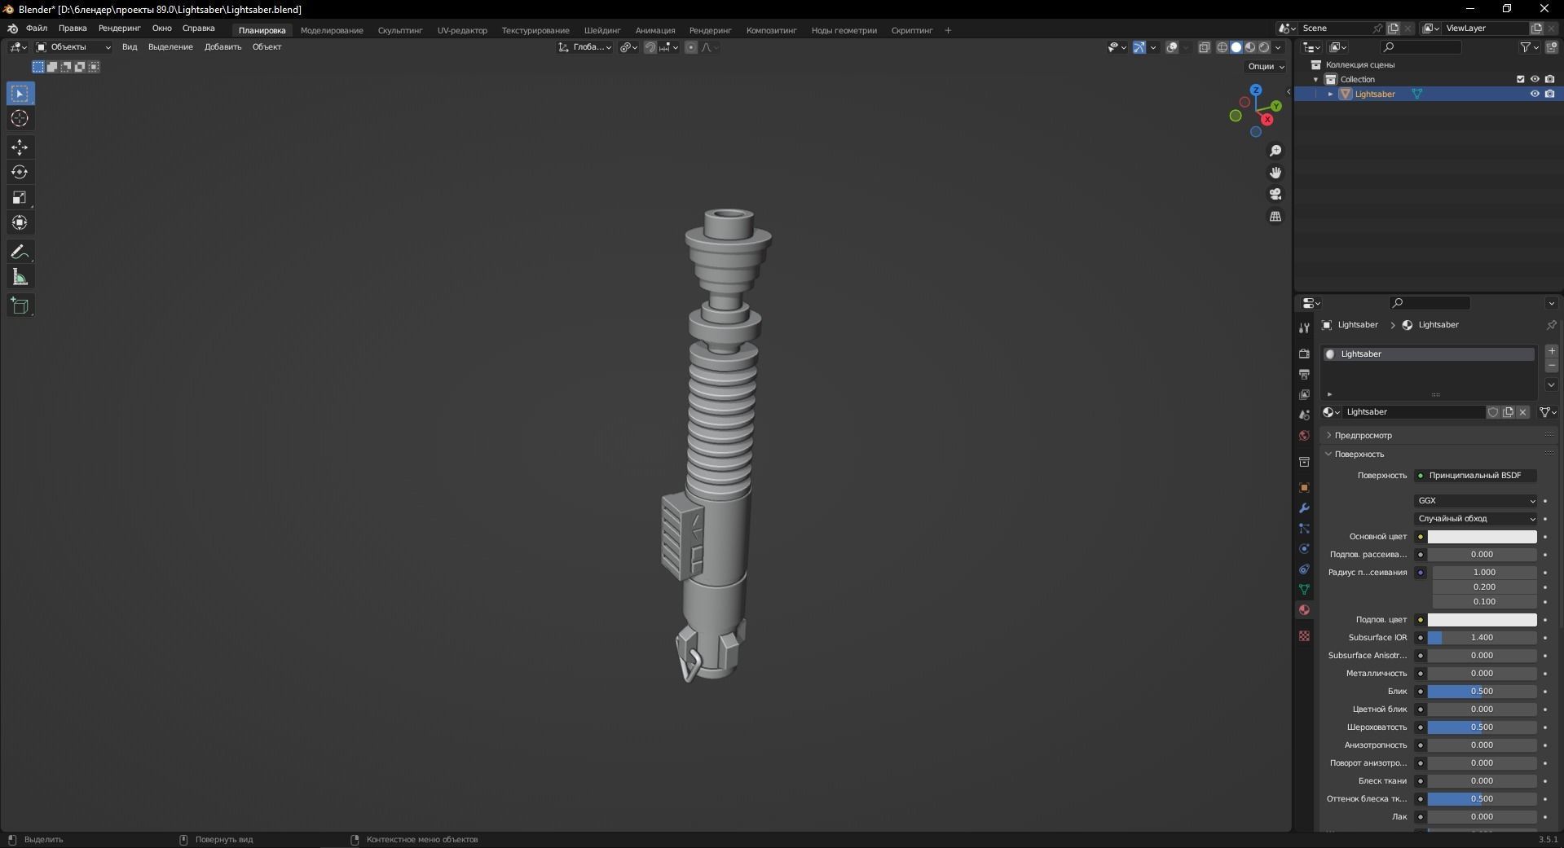Viewport: 1564px width, 848px height.
Task: Toggle proportional editing in header
Action: (691, 47)
